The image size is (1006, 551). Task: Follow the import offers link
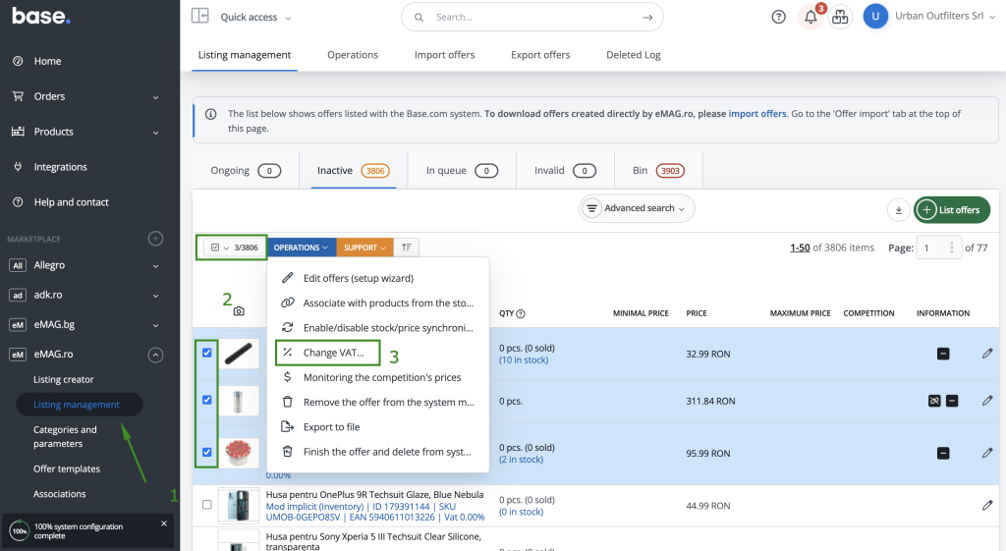pyautogui.click(x=757, y=114)
